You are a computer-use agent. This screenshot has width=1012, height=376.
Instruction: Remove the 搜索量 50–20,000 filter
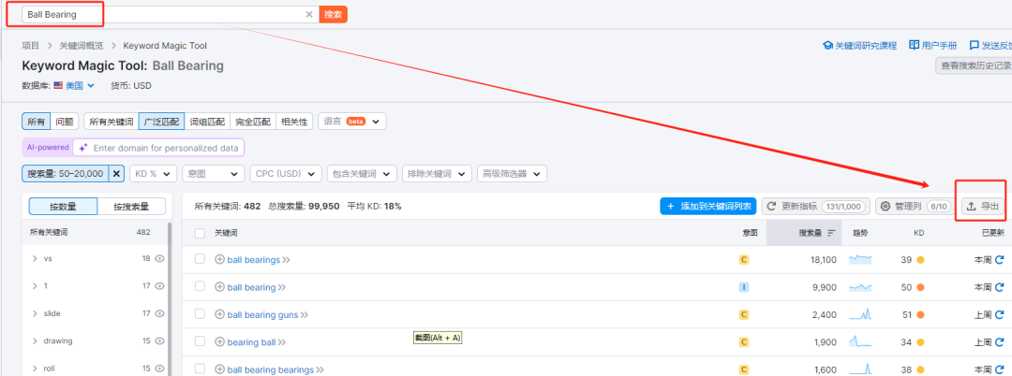click(117, 173)
